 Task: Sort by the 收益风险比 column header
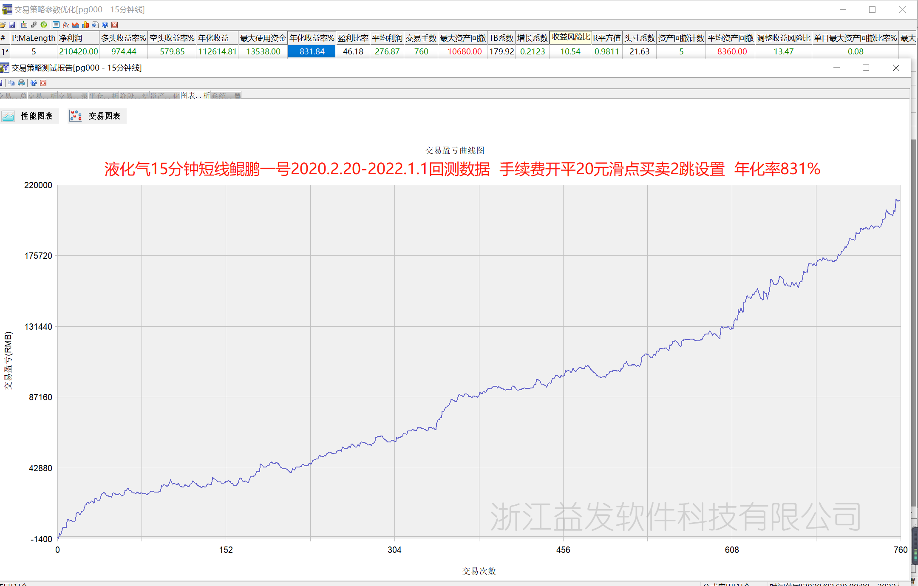click(x=570, y=37)
